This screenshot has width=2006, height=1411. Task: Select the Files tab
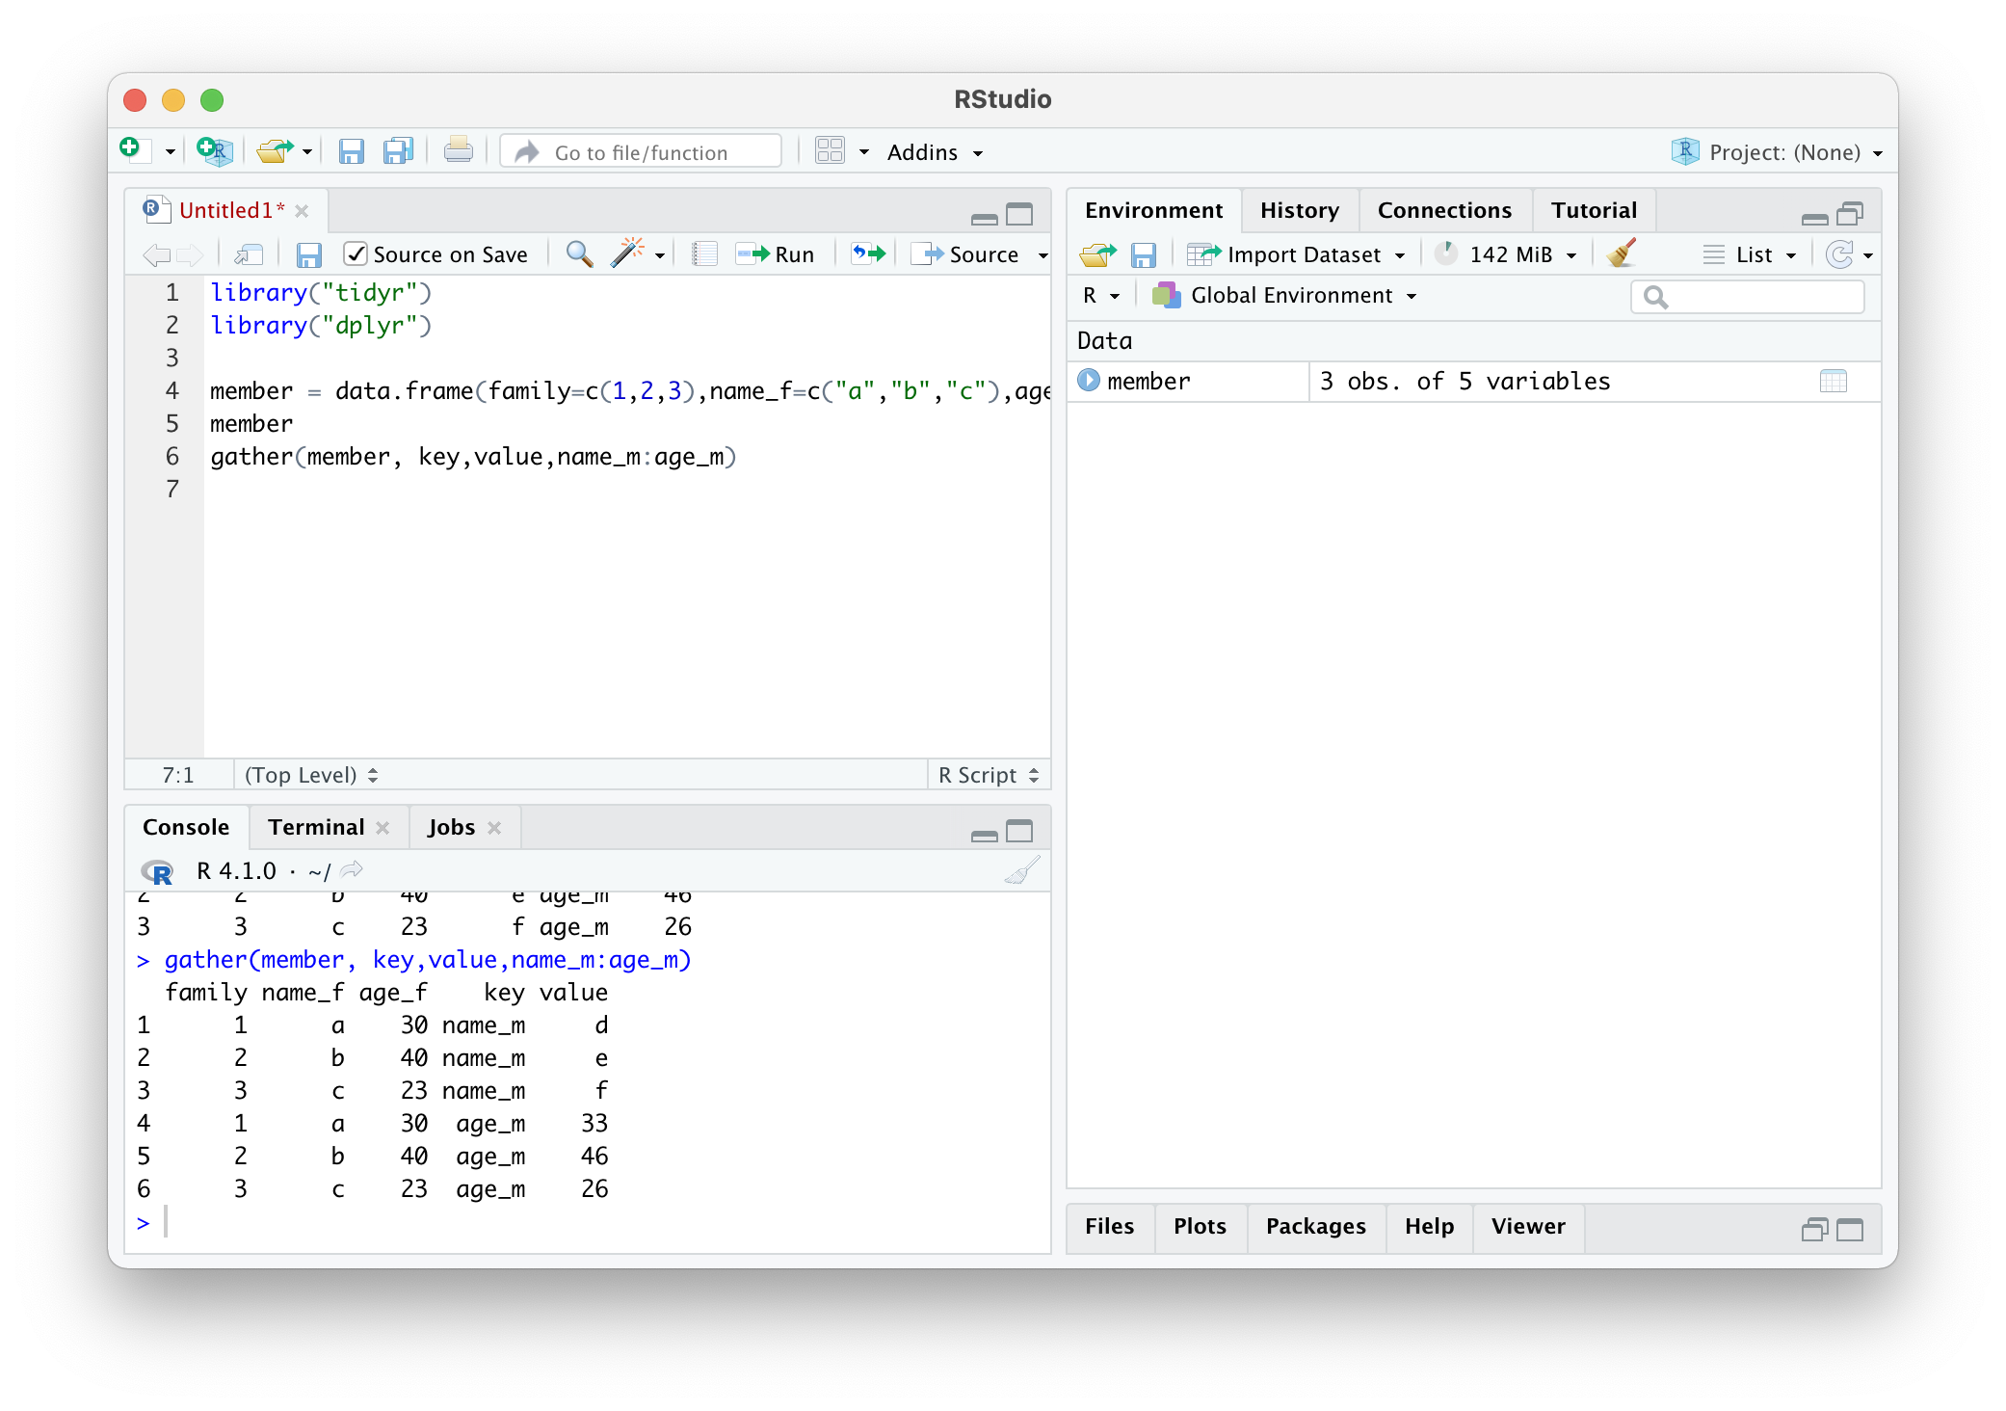[1109, 1226]
